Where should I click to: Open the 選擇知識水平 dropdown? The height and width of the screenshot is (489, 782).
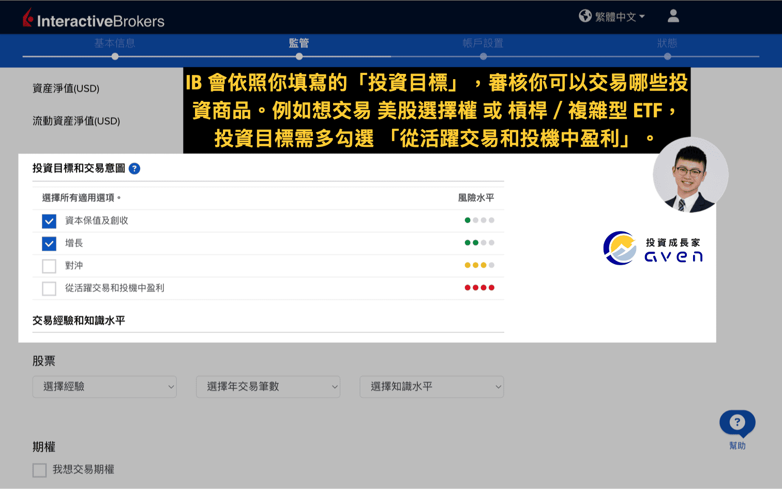431,387
